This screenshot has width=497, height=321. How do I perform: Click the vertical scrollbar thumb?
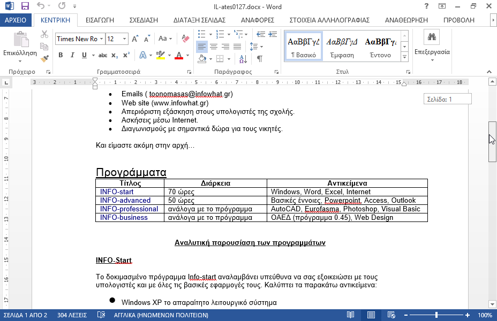pyautogui.click(x=492, y=142)
